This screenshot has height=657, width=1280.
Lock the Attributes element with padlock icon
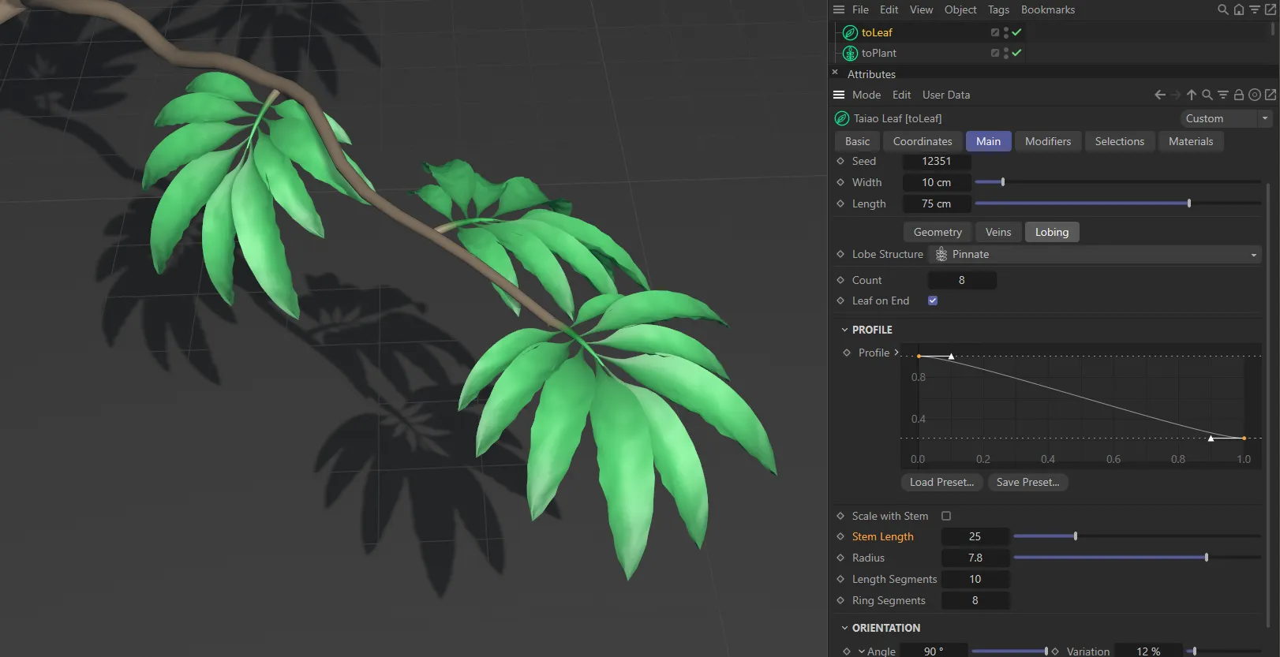1239,95
